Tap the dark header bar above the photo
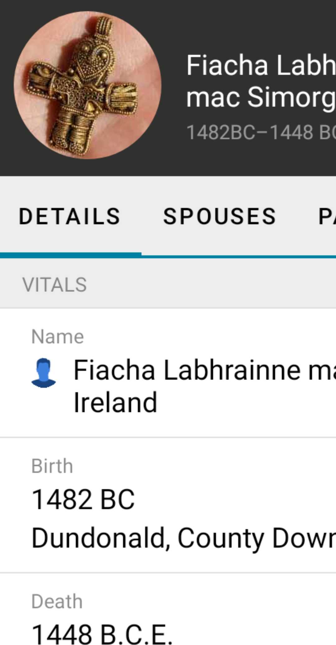This screenshot has height=645, width=336. click(x=168, y=6)
